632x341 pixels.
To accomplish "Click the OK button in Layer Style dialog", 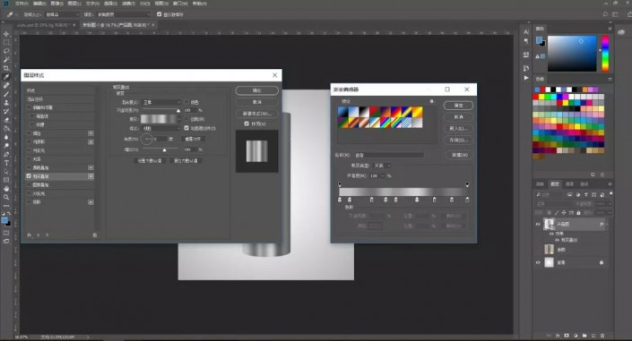I will [x=256, y=90].
